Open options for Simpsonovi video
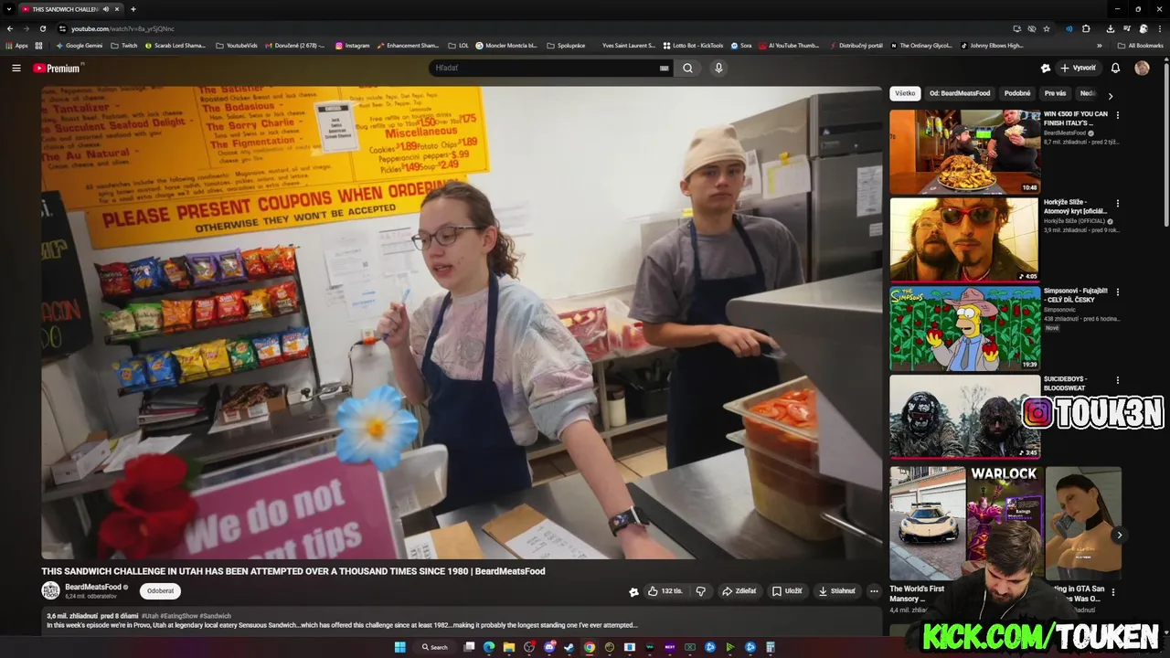 (x=1117, y=292)
